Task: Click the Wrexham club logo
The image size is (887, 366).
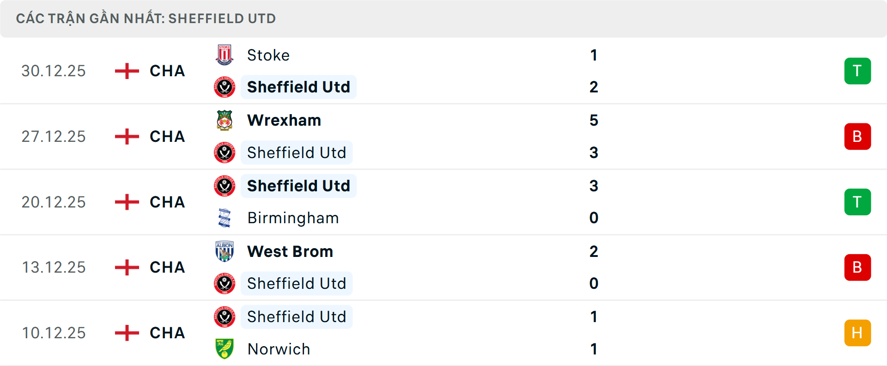Action: [x=225, y=120]
